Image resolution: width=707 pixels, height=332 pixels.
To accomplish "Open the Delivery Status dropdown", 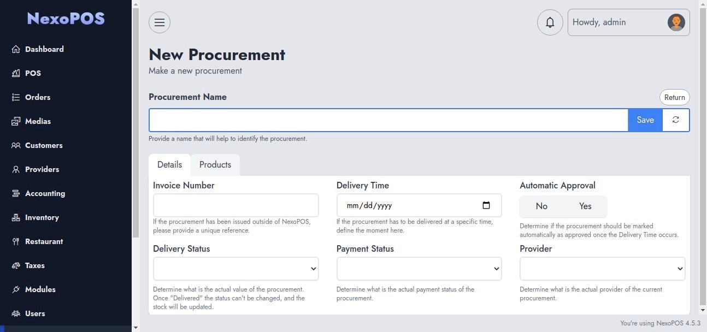I will pyautogui.click(x=236, y=269).
